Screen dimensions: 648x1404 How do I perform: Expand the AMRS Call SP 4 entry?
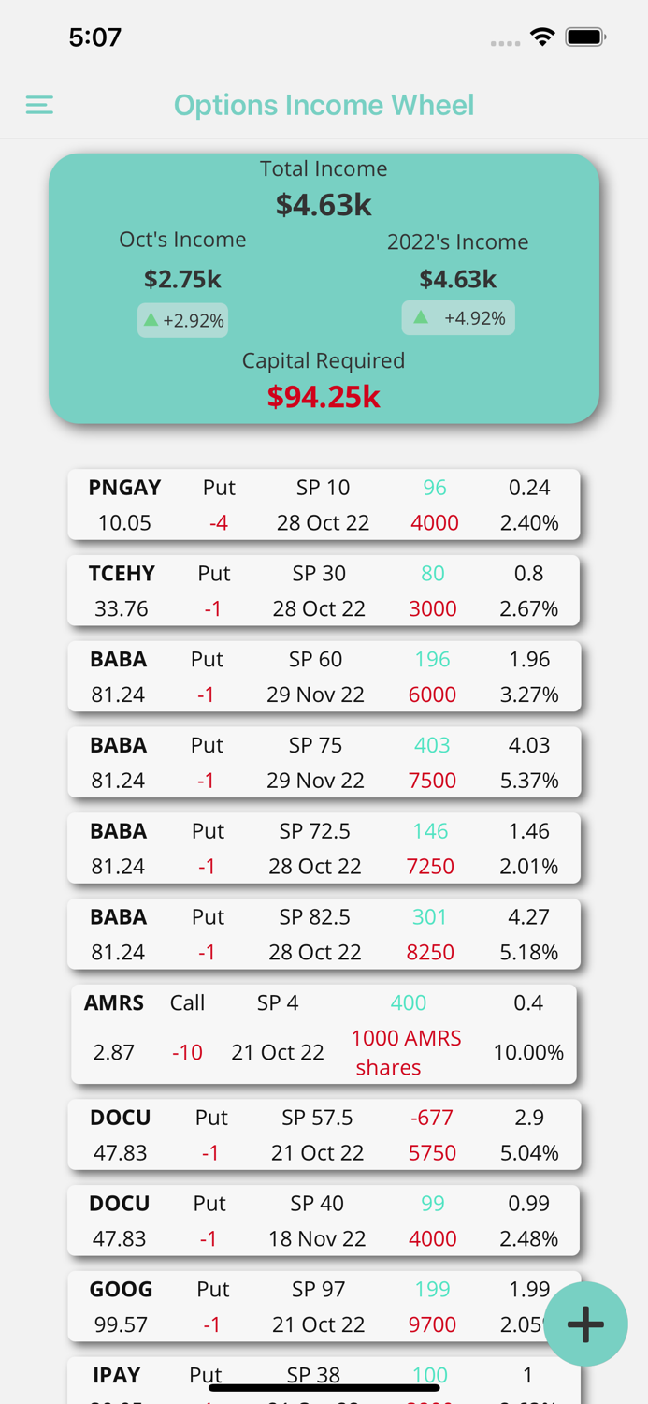324,1033
